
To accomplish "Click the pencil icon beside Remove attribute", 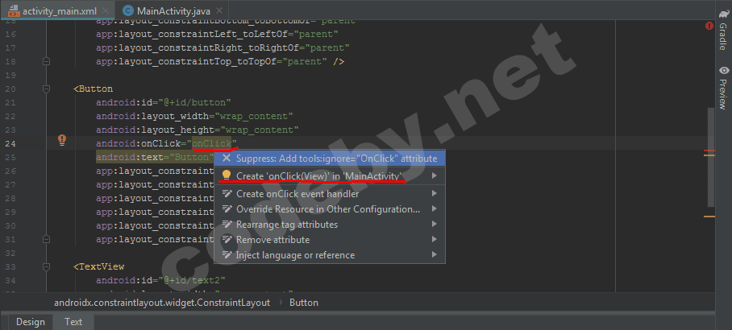I will point(227,240).
